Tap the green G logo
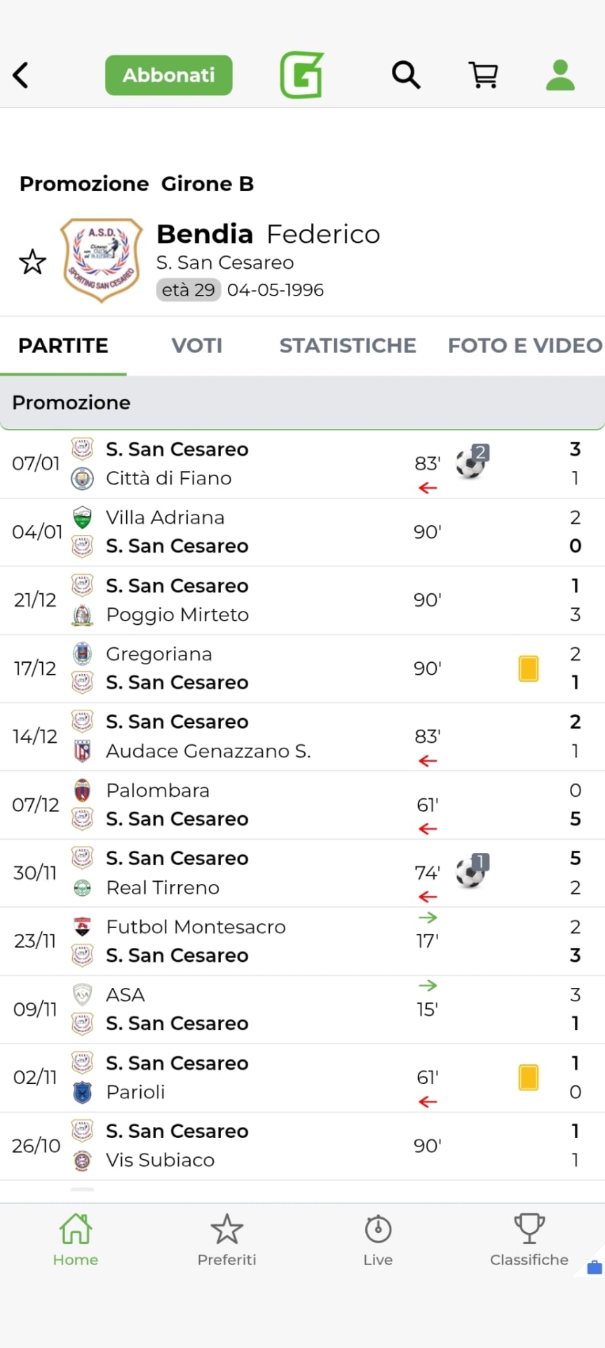The image size is (605, 1348). coord(302,74)
